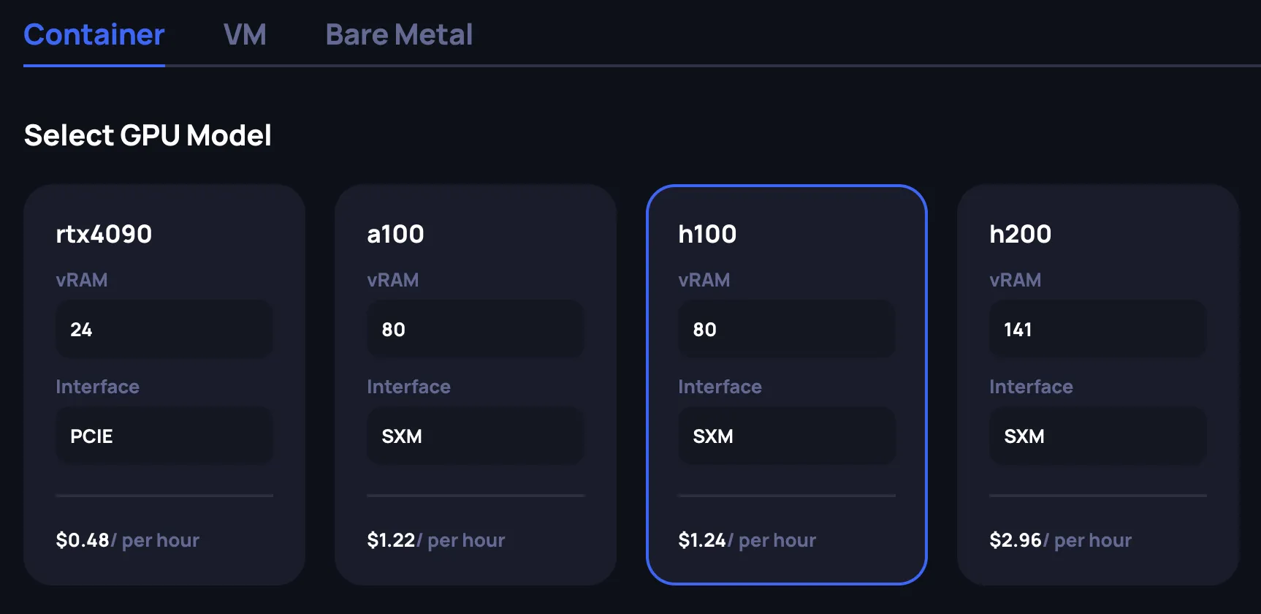Click the h200 vRAM field showing 141
1261x614 pixels.
(1098, 329)
